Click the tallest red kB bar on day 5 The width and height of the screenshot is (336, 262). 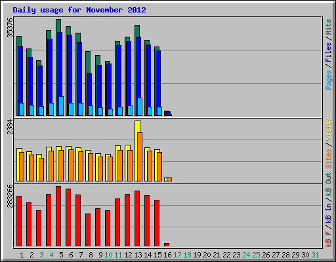tap(58, 216)
